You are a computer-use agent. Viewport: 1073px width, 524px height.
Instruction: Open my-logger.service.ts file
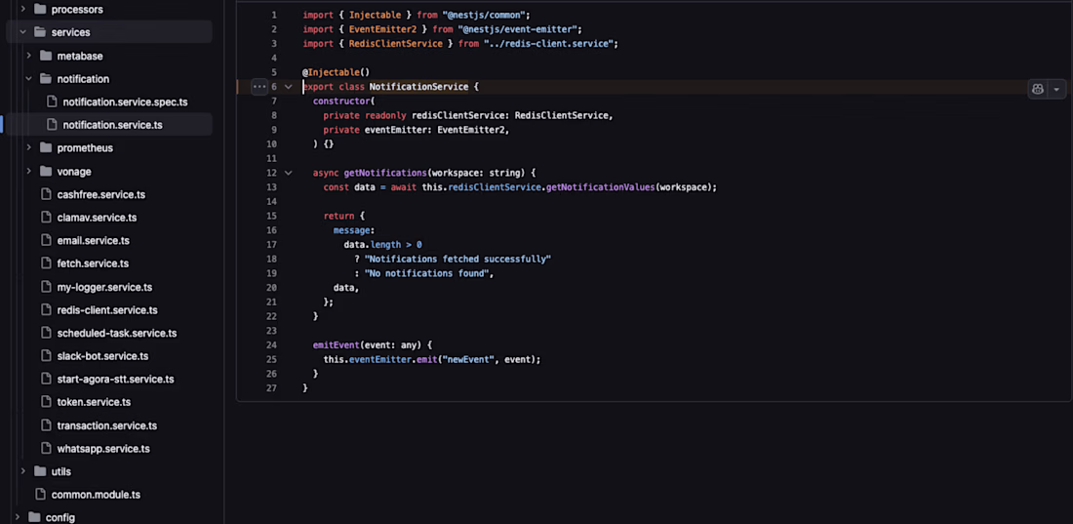[x=104, y=287]
